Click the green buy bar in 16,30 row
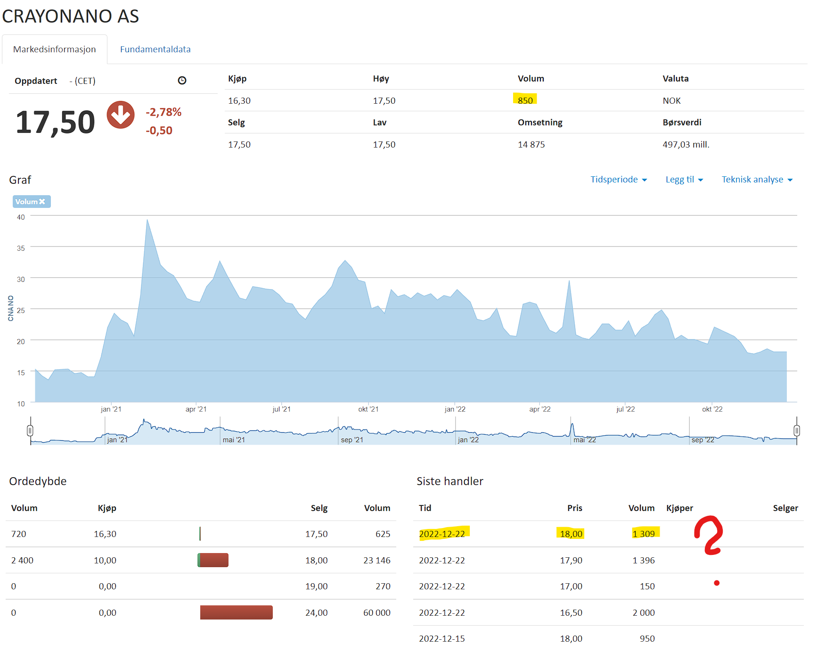817x661 pixels. [200, 534]
